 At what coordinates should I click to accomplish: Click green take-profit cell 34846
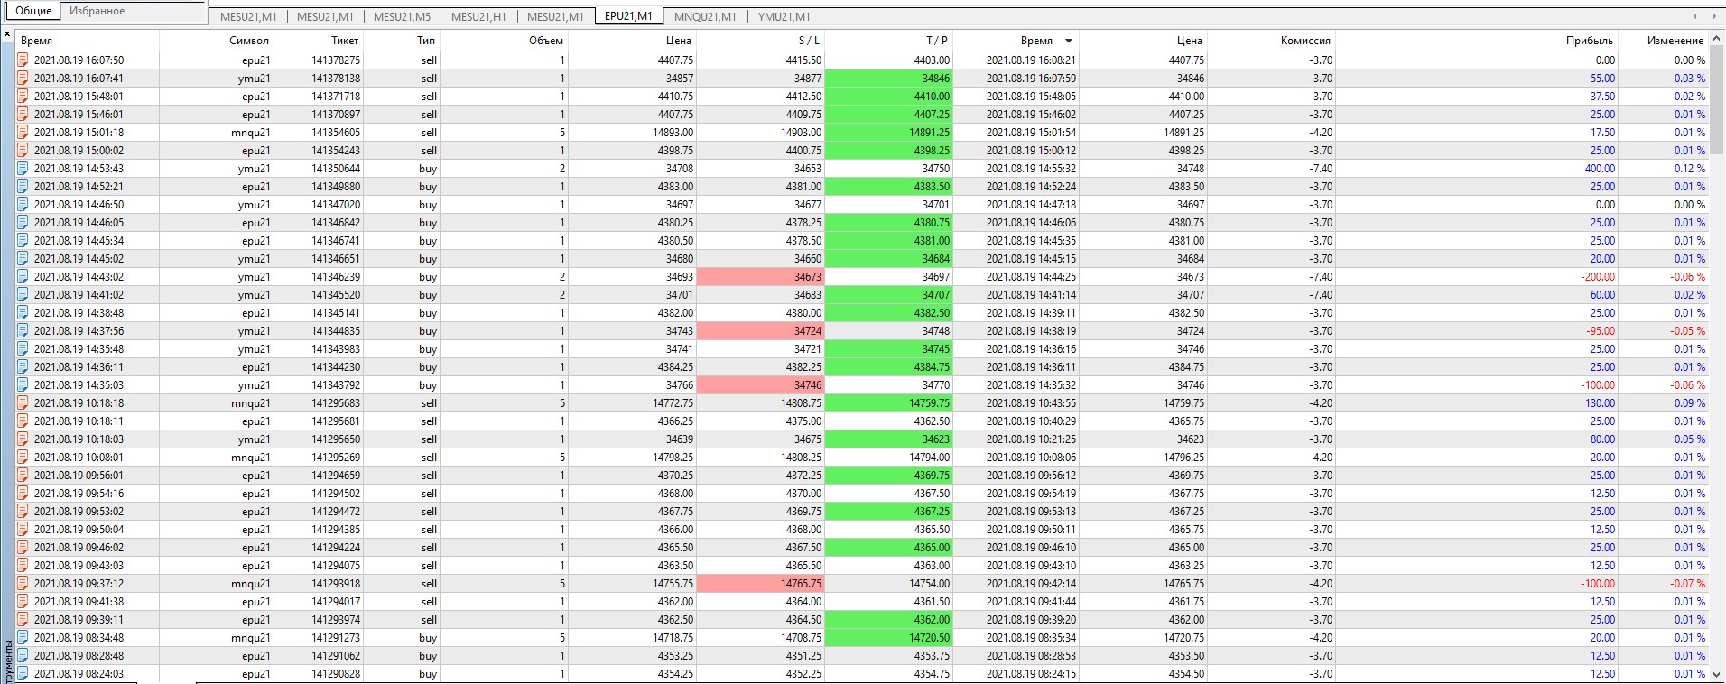[x=889, y=79]
